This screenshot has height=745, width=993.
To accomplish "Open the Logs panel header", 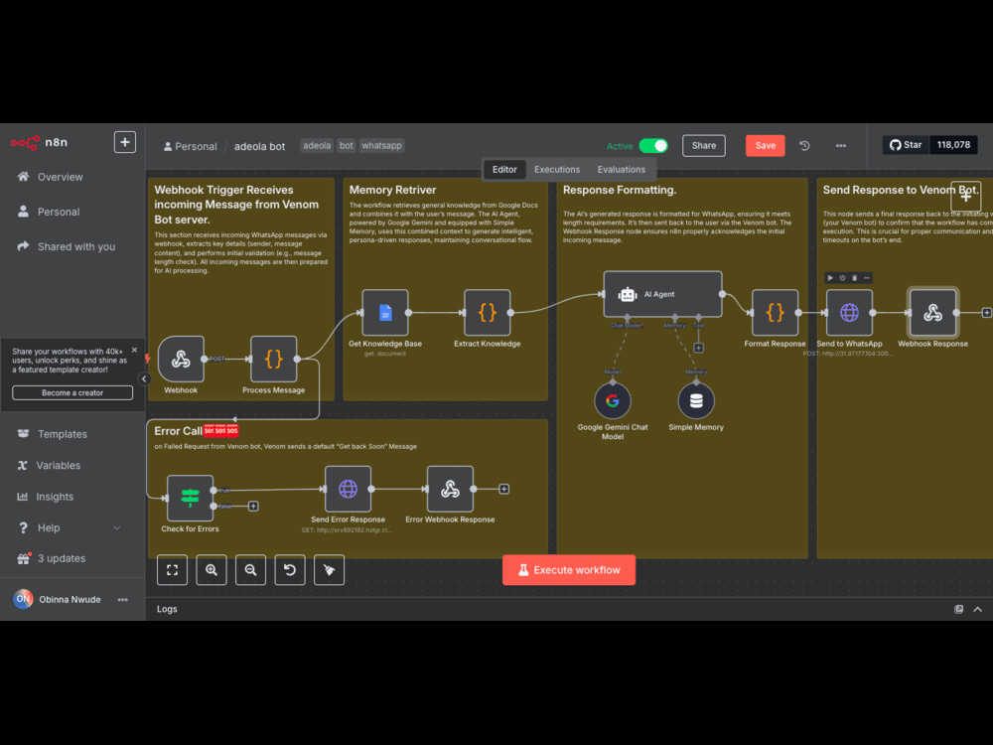I will click(x=167, y=609).
